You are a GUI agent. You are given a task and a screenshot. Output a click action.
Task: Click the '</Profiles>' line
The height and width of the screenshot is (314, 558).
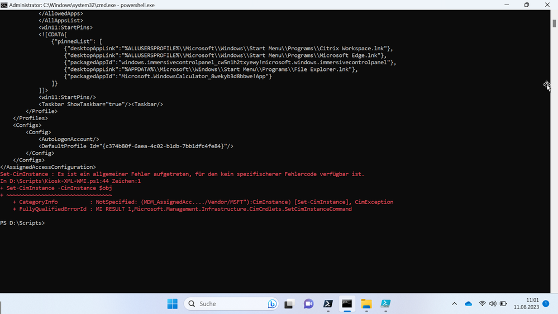click(30, 118)
